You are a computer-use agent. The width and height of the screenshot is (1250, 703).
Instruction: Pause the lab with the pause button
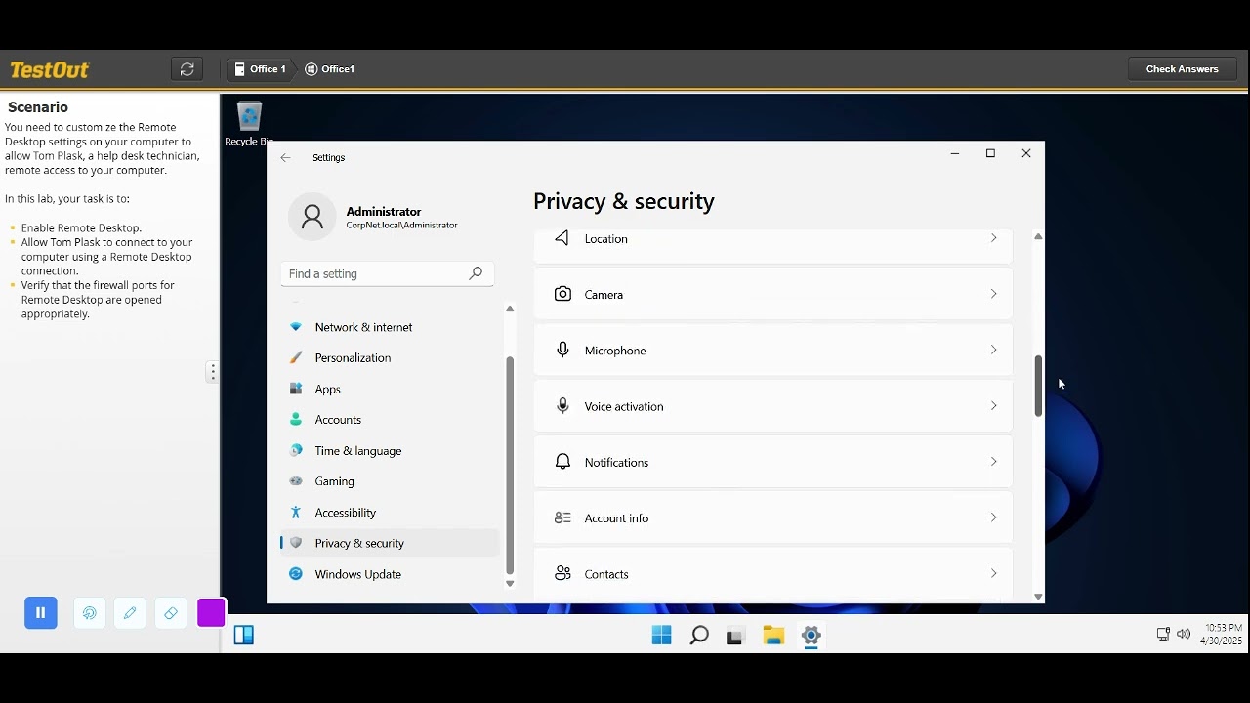click(41, 613)
